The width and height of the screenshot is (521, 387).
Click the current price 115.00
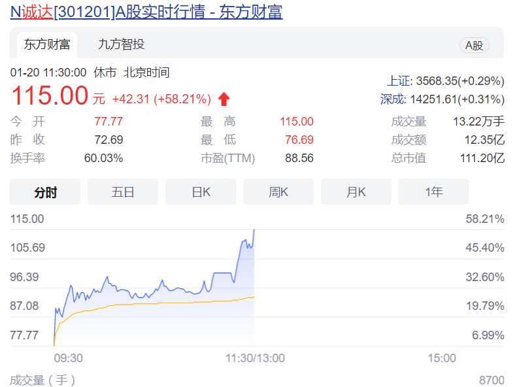[x=50, y=97]
